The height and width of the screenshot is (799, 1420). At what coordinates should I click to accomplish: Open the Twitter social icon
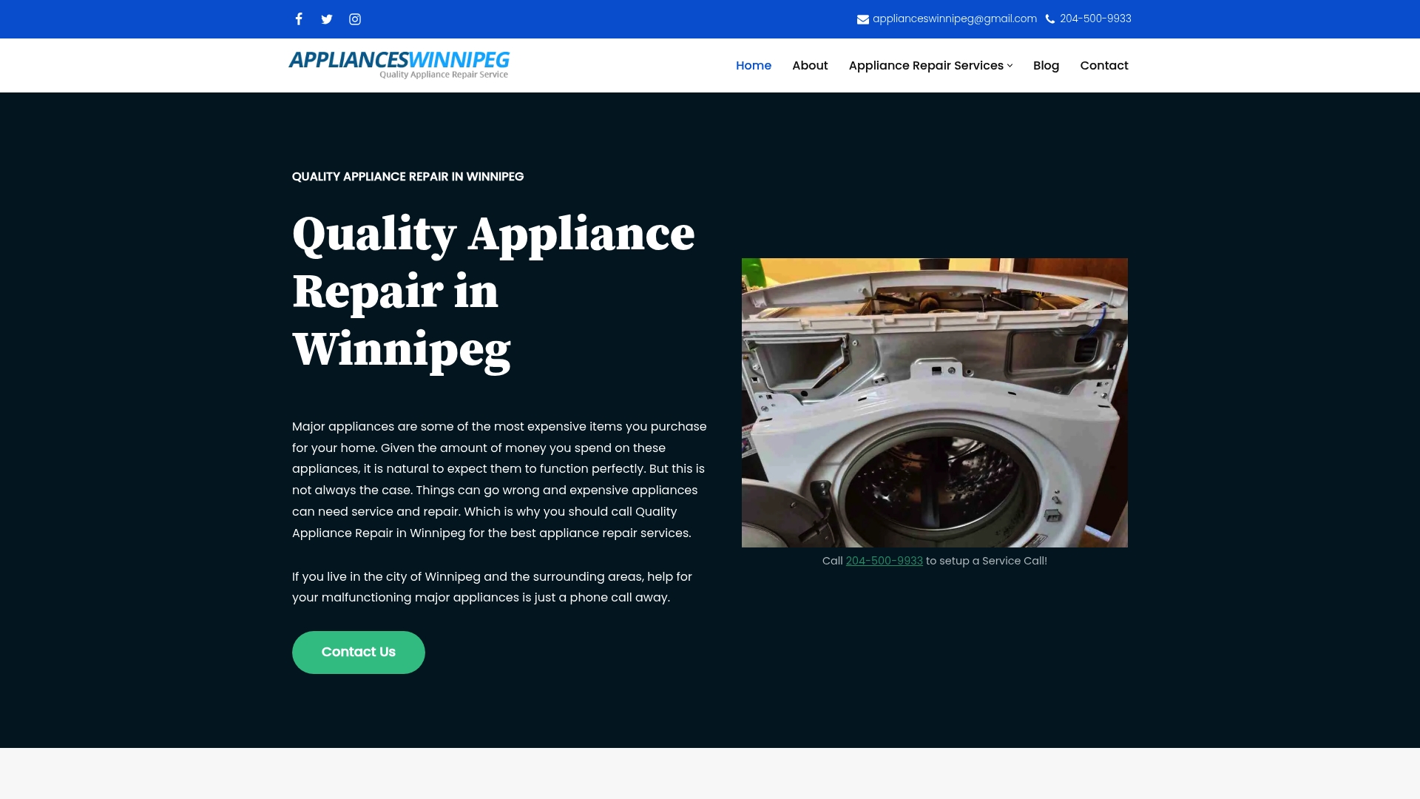(x=327, y=19)
